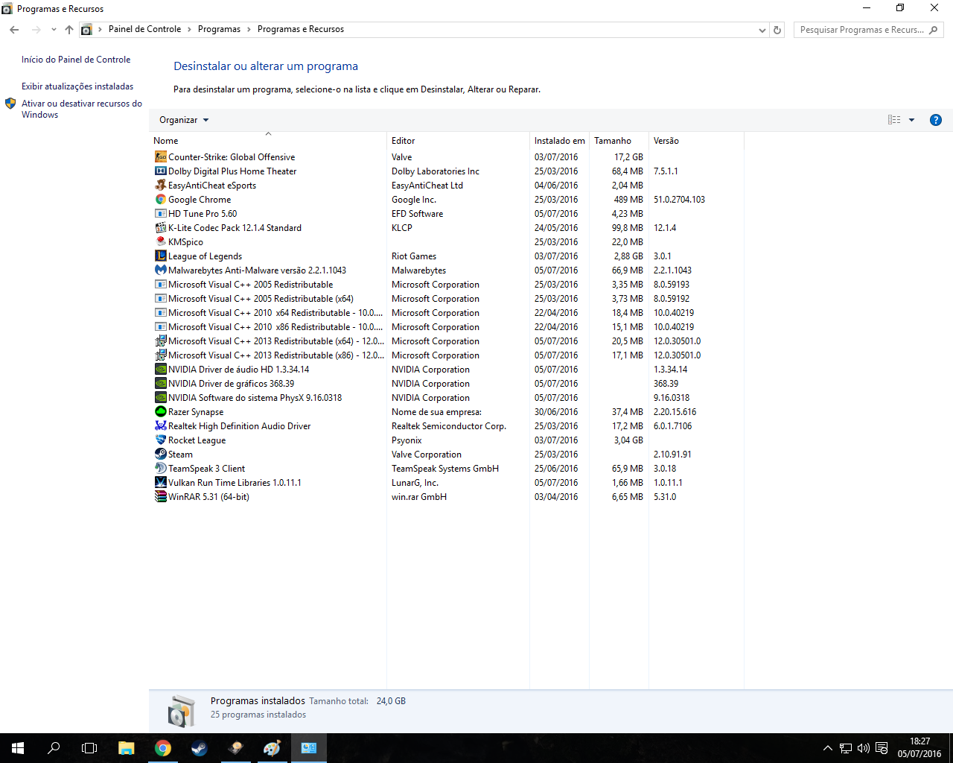
Task: Click Programas in the breadcrumb path
Action: pyautogui.click(x=219, y=30)
